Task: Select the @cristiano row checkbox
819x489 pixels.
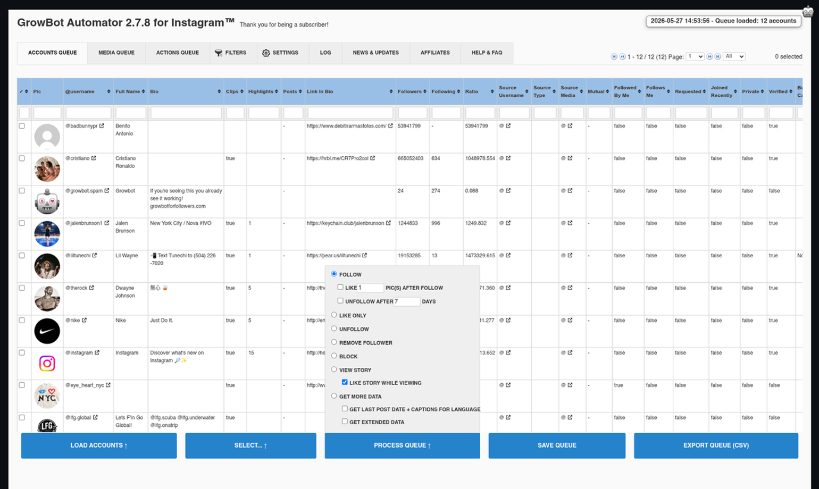Action: [22, 158]
